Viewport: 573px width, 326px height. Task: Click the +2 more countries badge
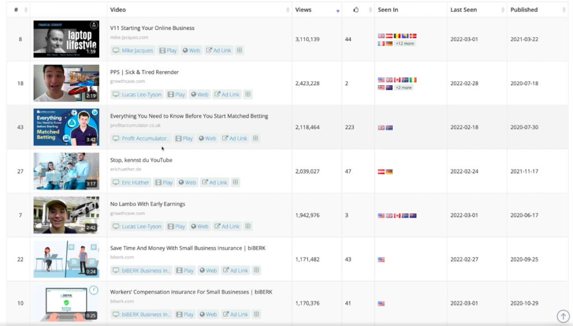click(x=403, y=88)
